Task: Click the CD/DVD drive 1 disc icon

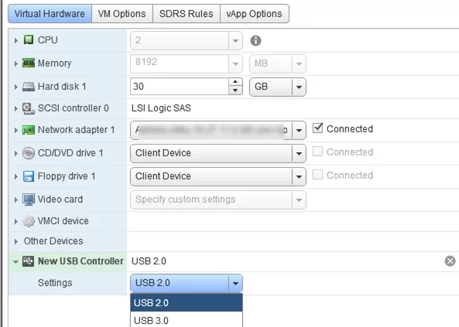Action: [29, 153]
